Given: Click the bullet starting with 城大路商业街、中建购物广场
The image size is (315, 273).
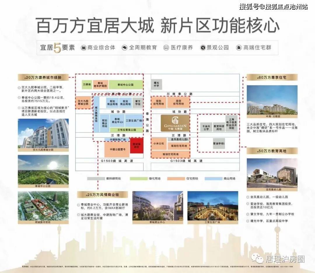Looking at the screenshot, I should tap(104, 216).
